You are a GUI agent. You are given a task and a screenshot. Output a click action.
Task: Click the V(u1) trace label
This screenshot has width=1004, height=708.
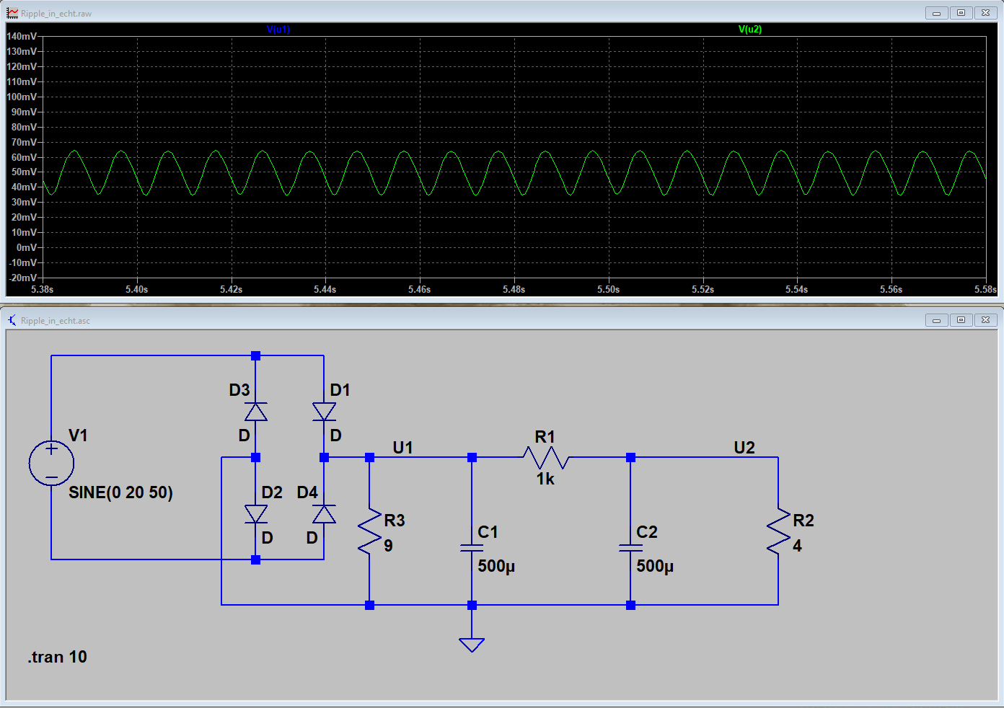(x=278, y=30)
